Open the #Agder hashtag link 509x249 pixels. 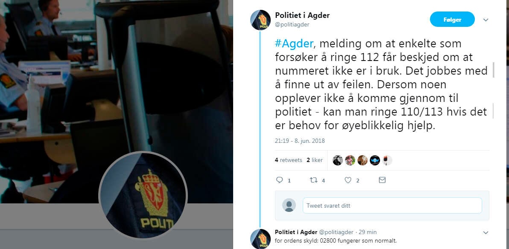click(294, 43)
